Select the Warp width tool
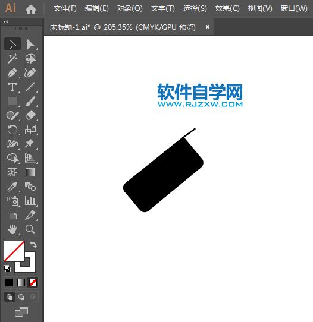313x322 pixels. point(12,144)
